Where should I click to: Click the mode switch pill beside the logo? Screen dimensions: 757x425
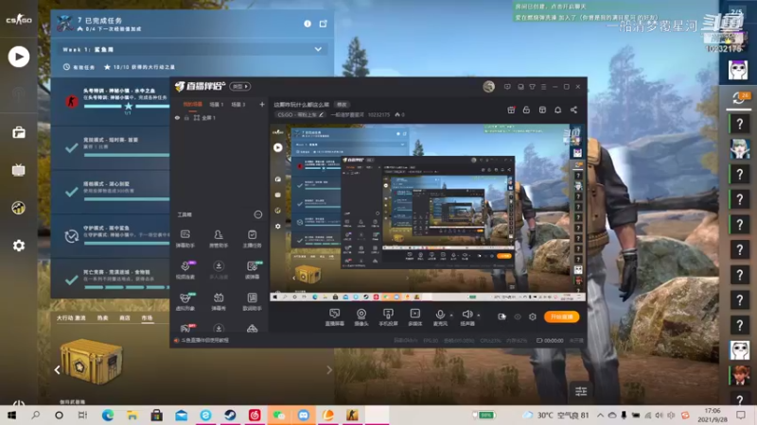click(x=240, y=86)
